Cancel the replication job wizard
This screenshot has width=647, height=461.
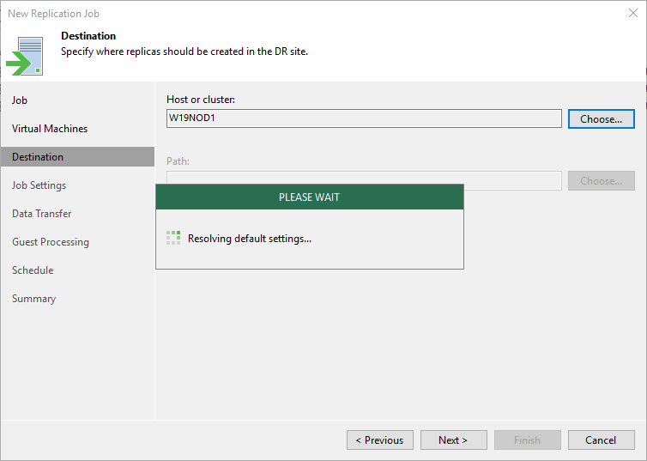click(602, 440)
